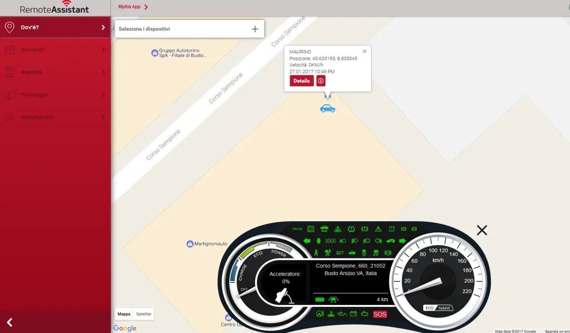Viewport: 570px width, 333px height.
Task: Click the Gruppo Autotorino map place marker
Action: (154, 53)
